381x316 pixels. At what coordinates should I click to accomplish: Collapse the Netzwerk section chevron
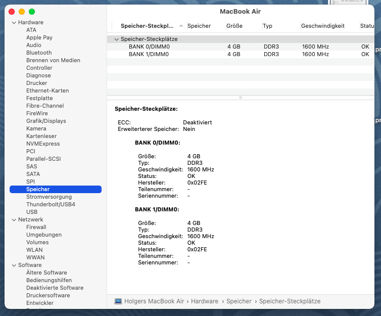tap(14, 220)
